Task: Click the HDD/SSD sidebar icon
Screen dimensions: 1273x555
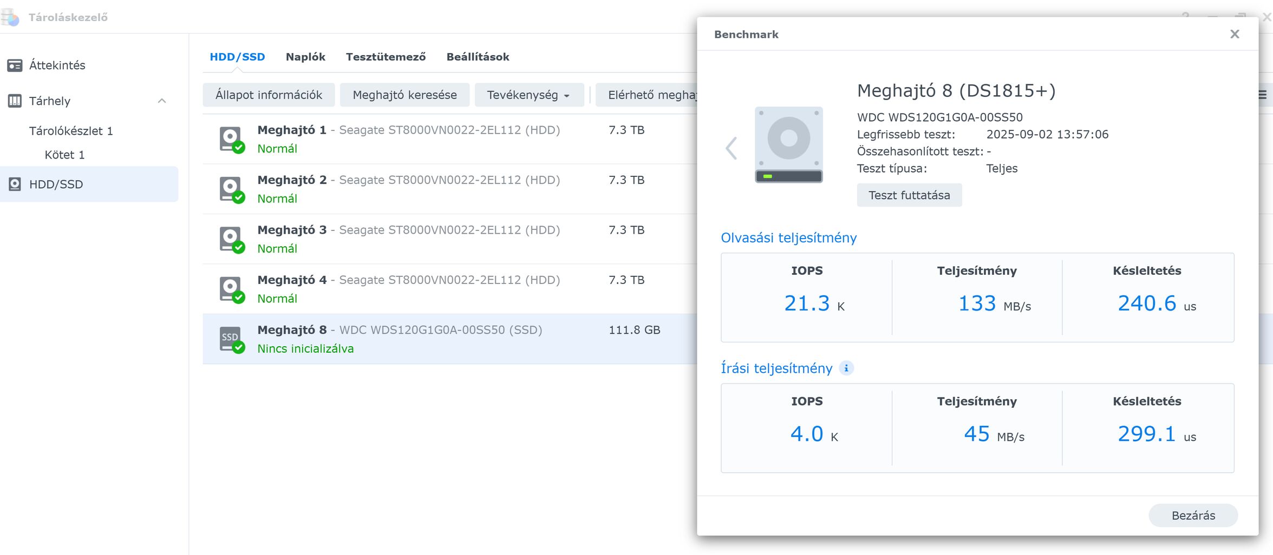Action: pos(15,184)
